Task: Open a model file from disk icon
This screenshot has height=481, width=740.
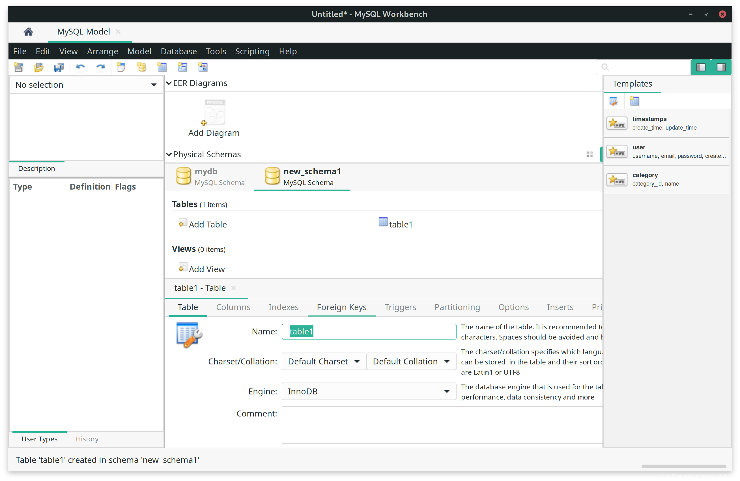Action: coord(39,67)
